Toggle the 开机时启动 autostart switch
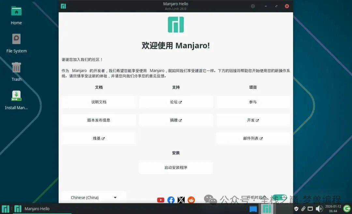Screen dimensions: 352x214 tap(280, 197)
